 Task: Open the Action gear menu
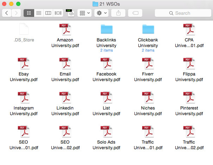coord(102,13)
